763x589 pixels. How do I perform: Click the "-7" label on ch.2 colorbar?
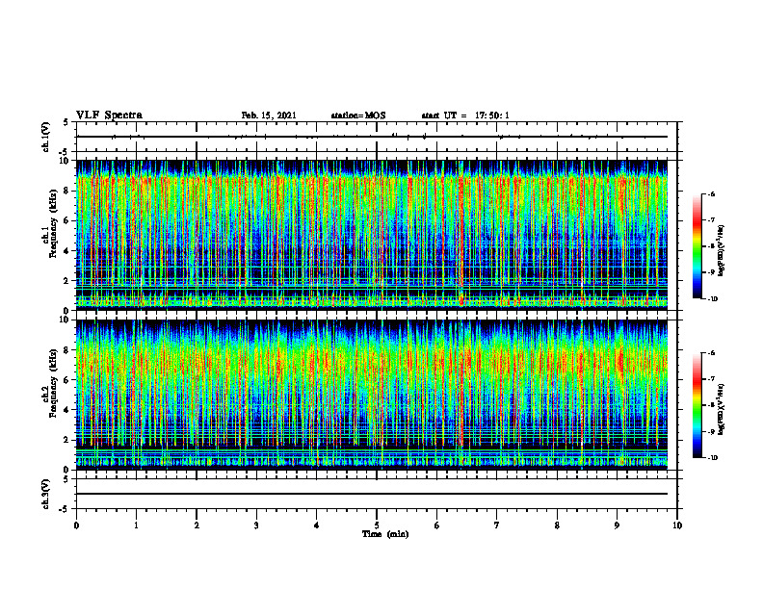(711, 379)
